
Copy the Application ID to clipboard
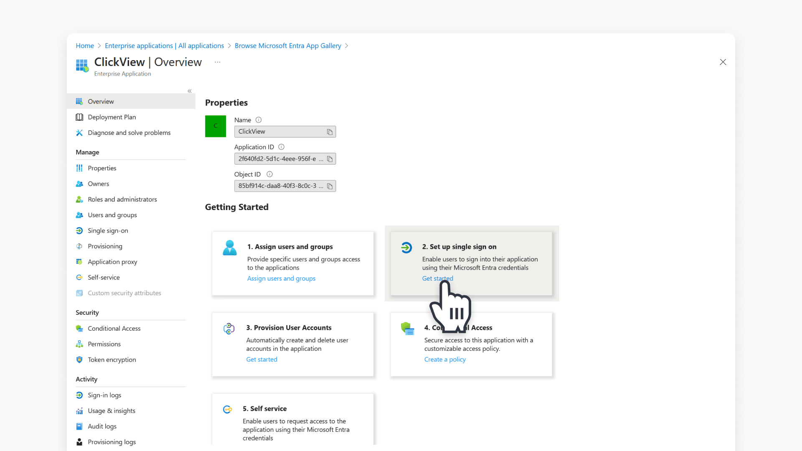[330, 159]
